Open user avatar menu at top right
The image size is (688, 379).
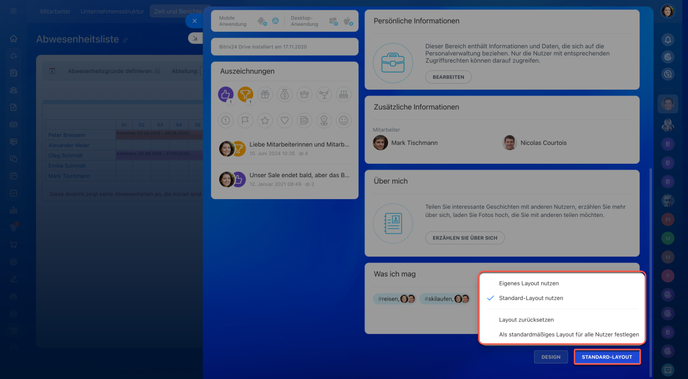point(668,11)
